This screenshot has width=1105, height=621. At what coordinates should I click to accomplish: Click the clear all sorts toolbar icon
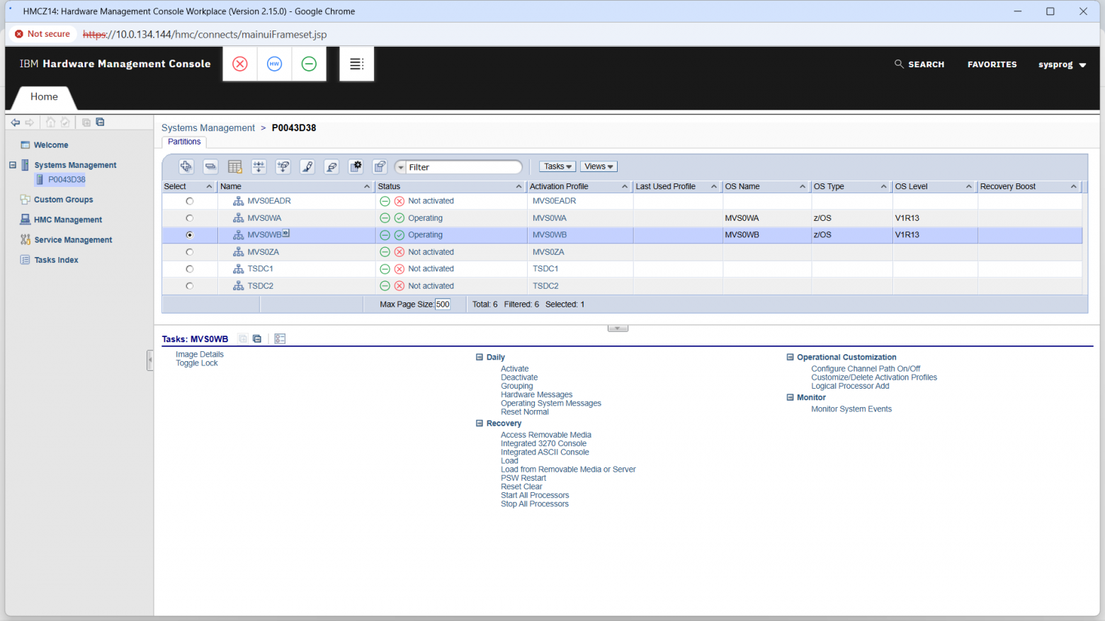(x=331, y=167)
